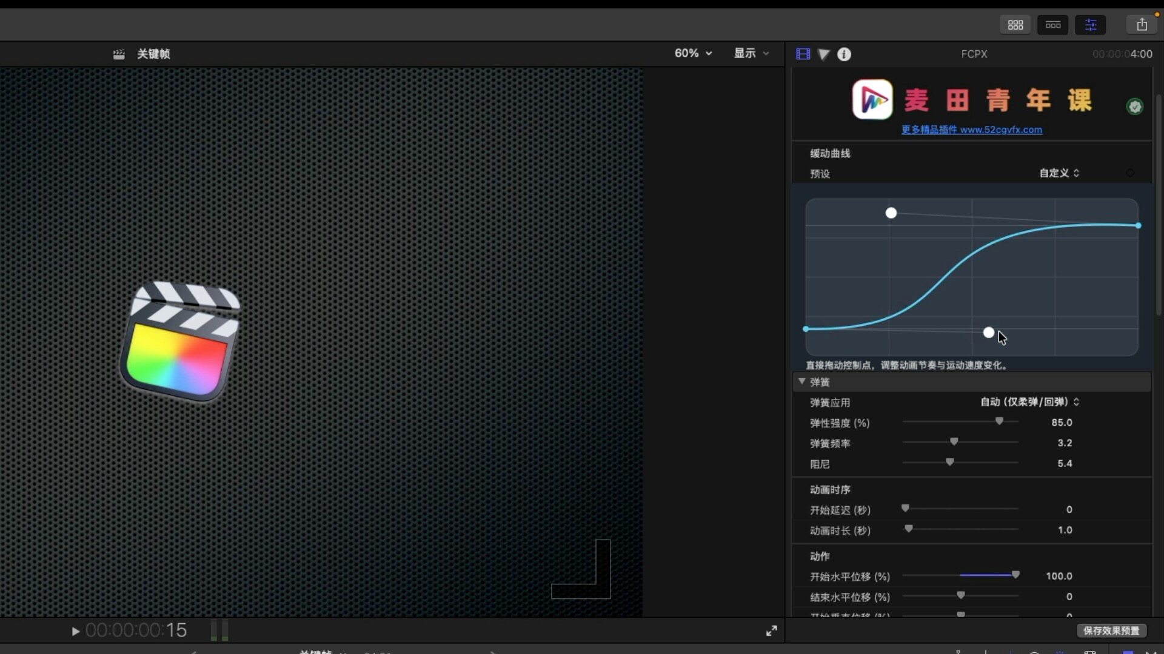This screenshot has width=1164, height=654.
Task: Collapse the 弹簧 section triangle
Action: pyautogui.click(x=802, y=381)
